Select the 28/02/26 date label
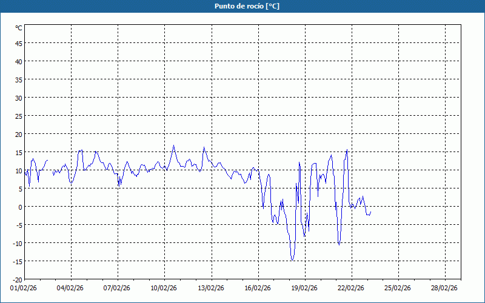Image resolution: width=485 pixels, height=303 pixels. click(x=445, y=288)
